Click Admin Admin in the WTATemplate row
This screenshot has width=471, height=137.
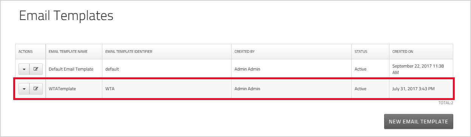click(247, 89)
